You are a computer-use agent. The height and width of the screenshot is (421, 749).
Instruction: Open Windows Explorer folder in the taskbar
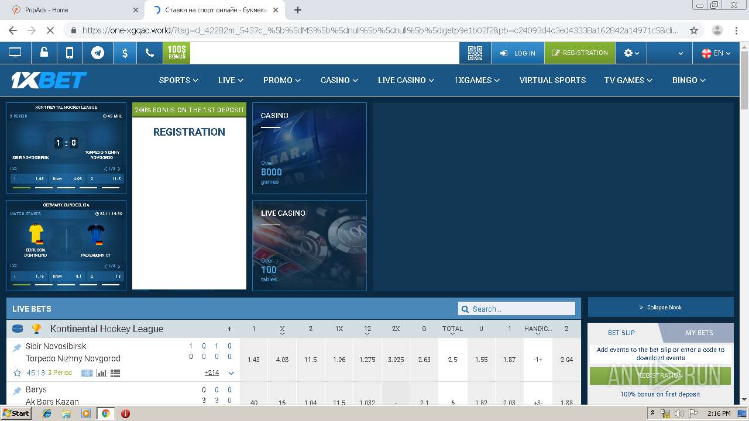click(66, 413)
